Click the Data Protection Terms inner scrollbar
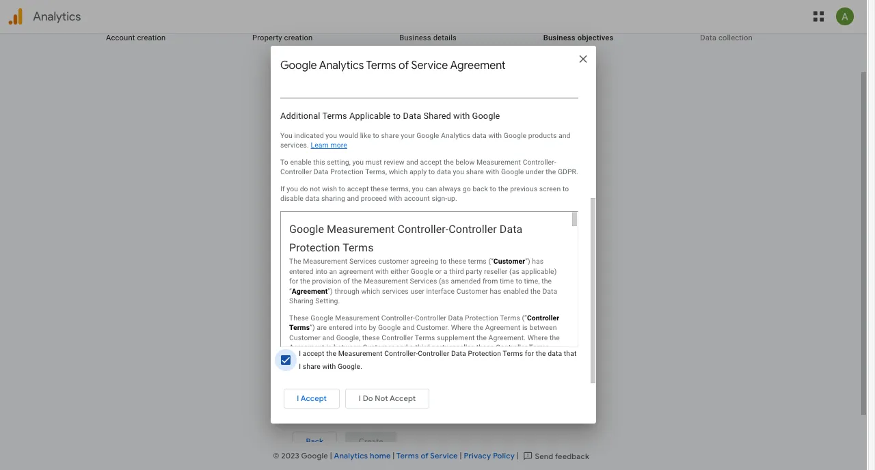875x470 pixels. [x=574, y=219]
